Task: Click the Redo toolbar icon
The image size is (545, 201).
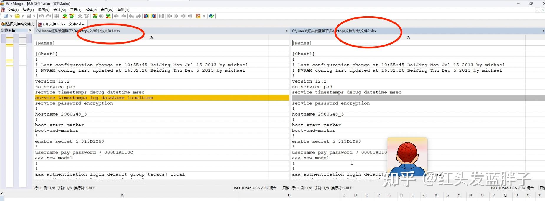Action: click(x=48, y=16)
